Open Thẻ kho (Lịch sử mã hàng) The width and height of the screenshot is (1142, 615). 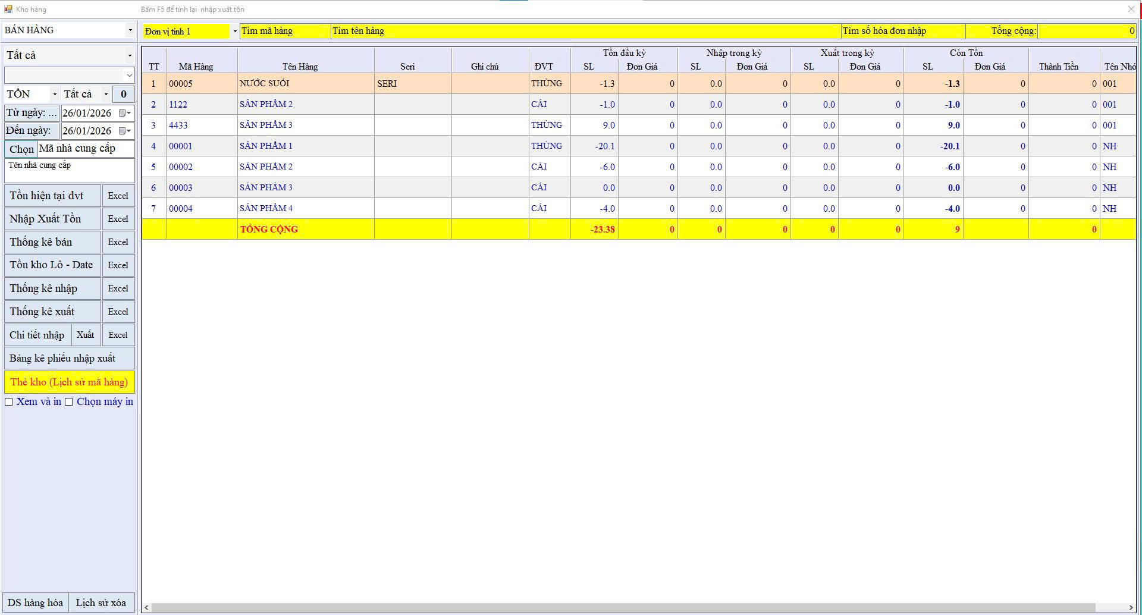[69, 382]
